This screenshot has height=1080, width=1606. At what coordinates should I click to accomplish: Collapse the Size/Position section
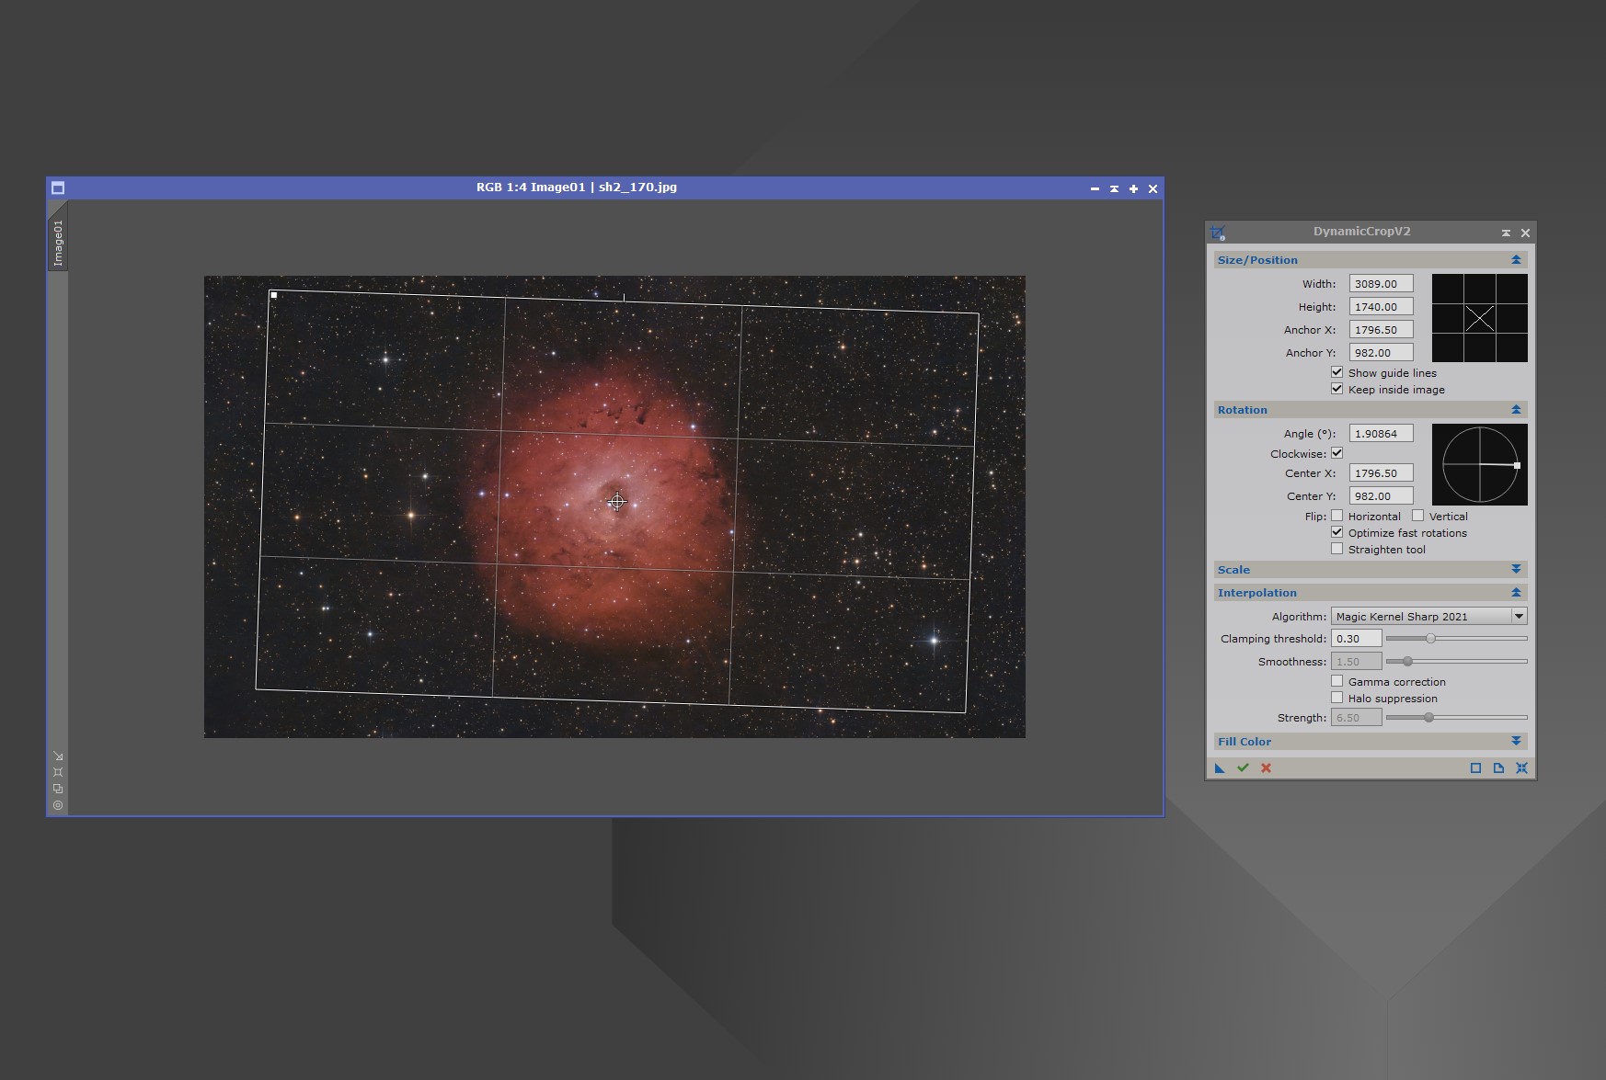point(1516,260)
